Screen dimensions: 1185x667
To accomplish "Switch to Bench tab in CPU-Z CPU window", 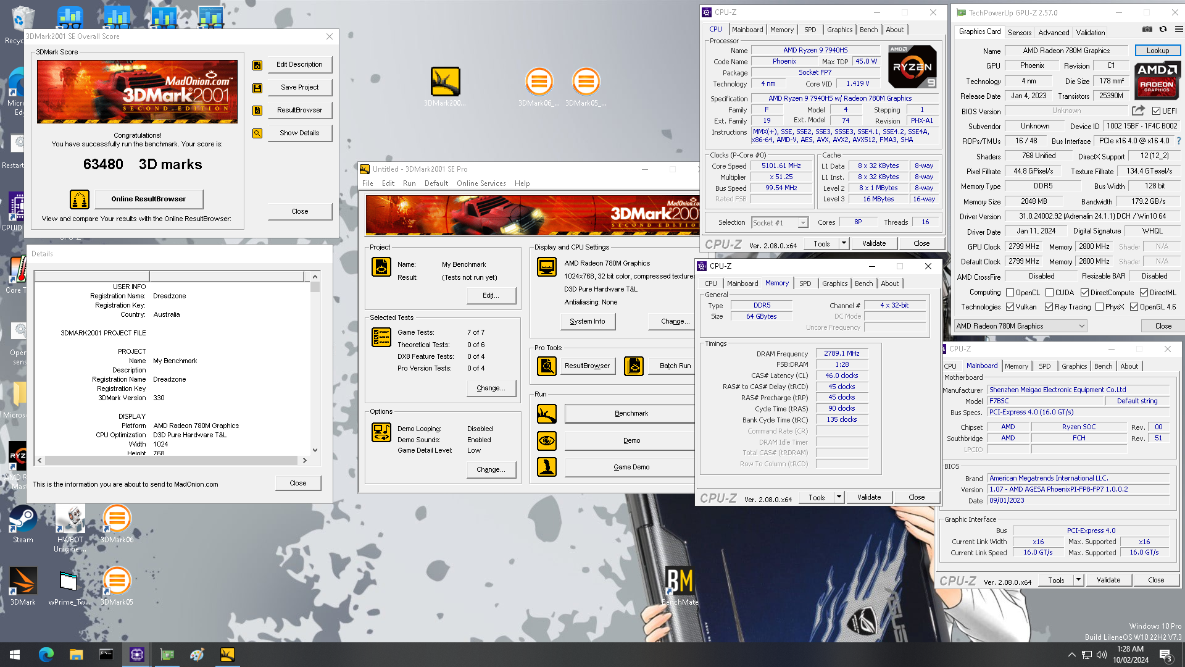I will 868,30.
